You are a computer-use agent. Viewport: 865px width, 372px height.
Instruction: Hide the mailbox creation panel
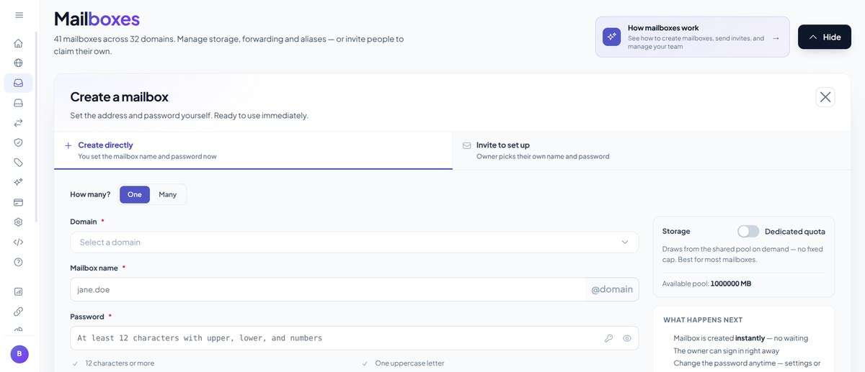tap(824, 37)
